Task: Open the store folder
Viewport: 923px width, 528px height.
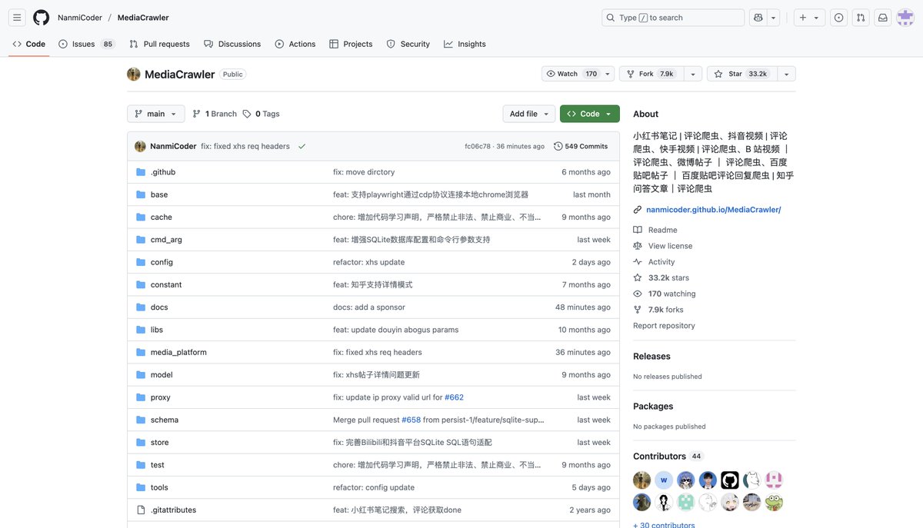Action: click(160, 443)
